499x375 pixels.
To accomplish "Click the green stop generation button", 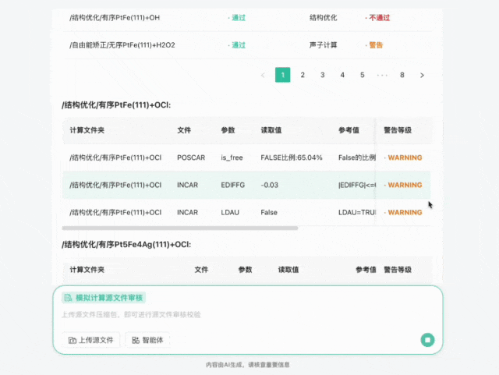I will point(427,340).
